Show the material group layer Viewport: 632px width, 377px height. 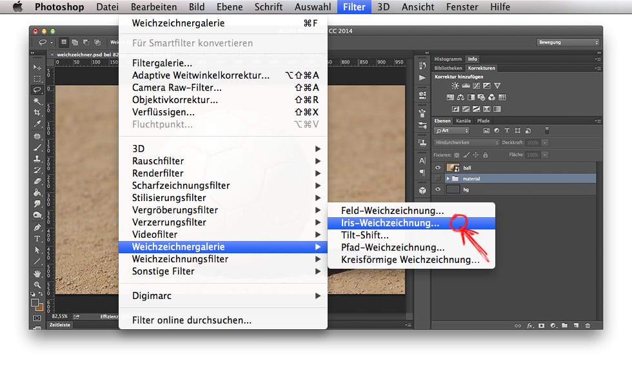(x=438, y=179)
